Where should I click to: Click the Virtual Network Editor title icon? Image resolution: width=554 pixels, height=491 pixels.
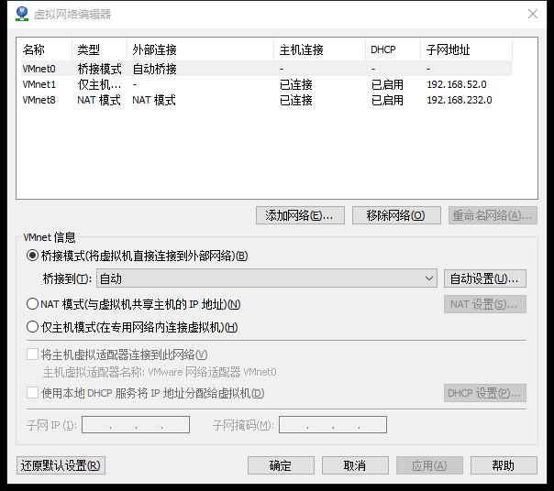(x=22, y=14)
